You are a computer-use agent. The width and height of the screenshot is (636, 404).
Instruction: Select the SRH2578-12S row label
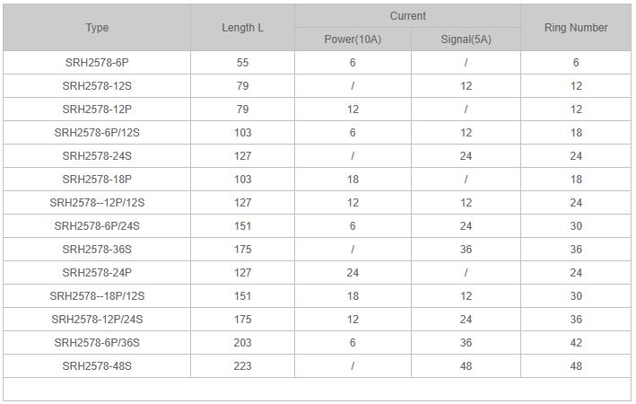pyautogui.click(x=97, y=86)
